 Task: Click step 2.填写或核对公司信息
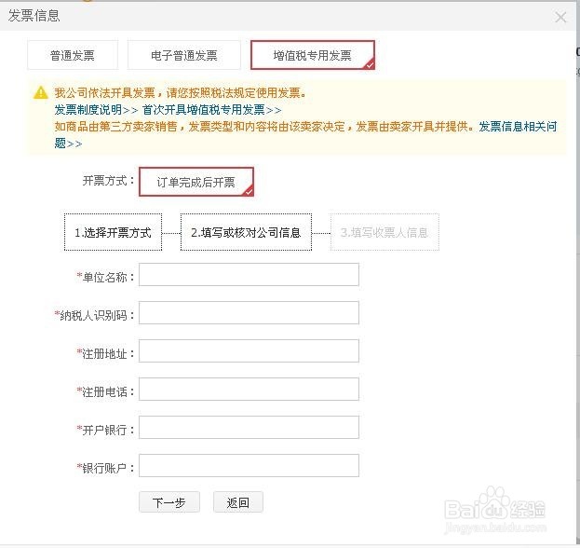246,232
